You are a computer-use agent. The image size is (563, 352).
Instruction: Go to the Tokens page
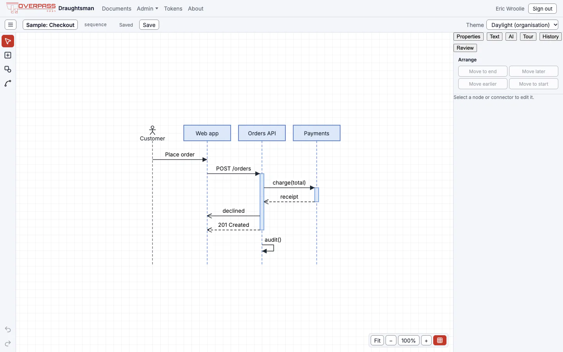pyautogui.click(x=173, y=9)
